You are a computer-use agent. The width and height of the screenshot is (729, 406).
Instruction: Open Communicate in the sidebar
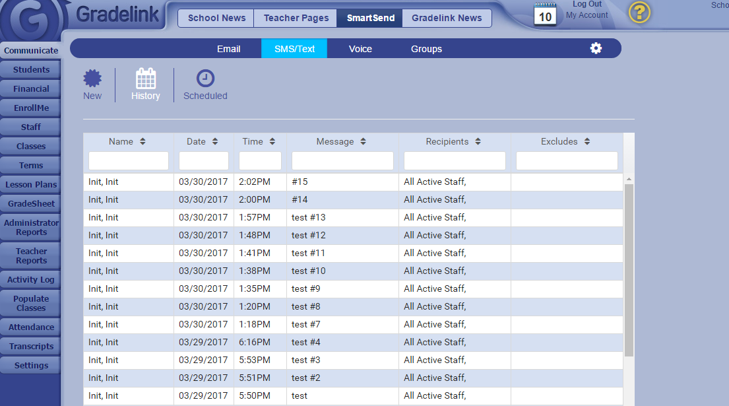[31, 50]
